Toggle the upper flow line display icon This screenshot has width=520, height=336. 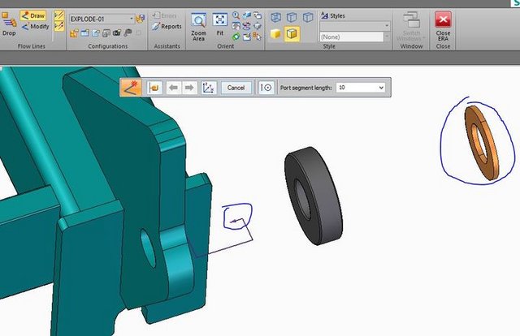59,15
